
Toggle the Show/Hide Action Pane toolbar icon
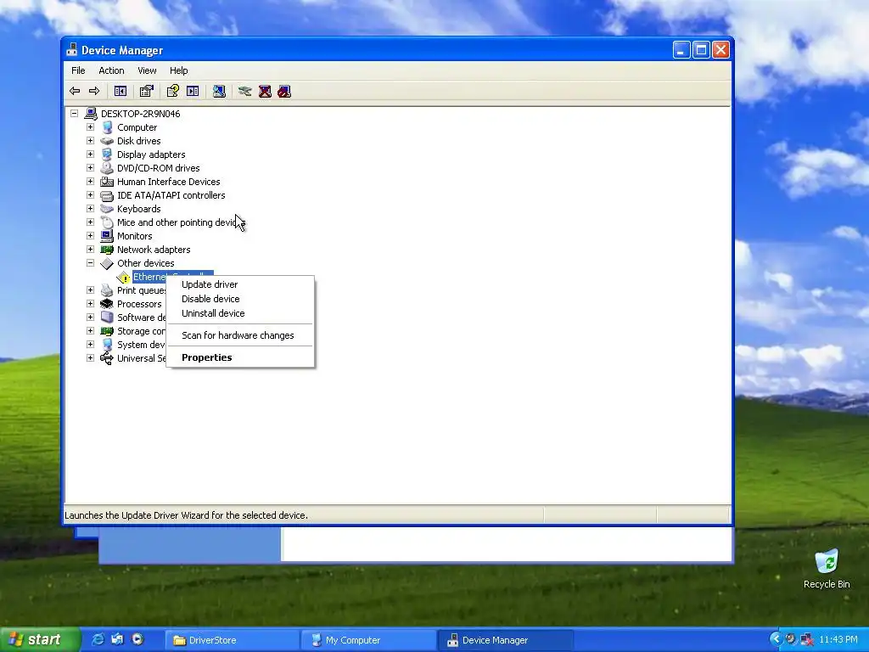click(193, 92)
